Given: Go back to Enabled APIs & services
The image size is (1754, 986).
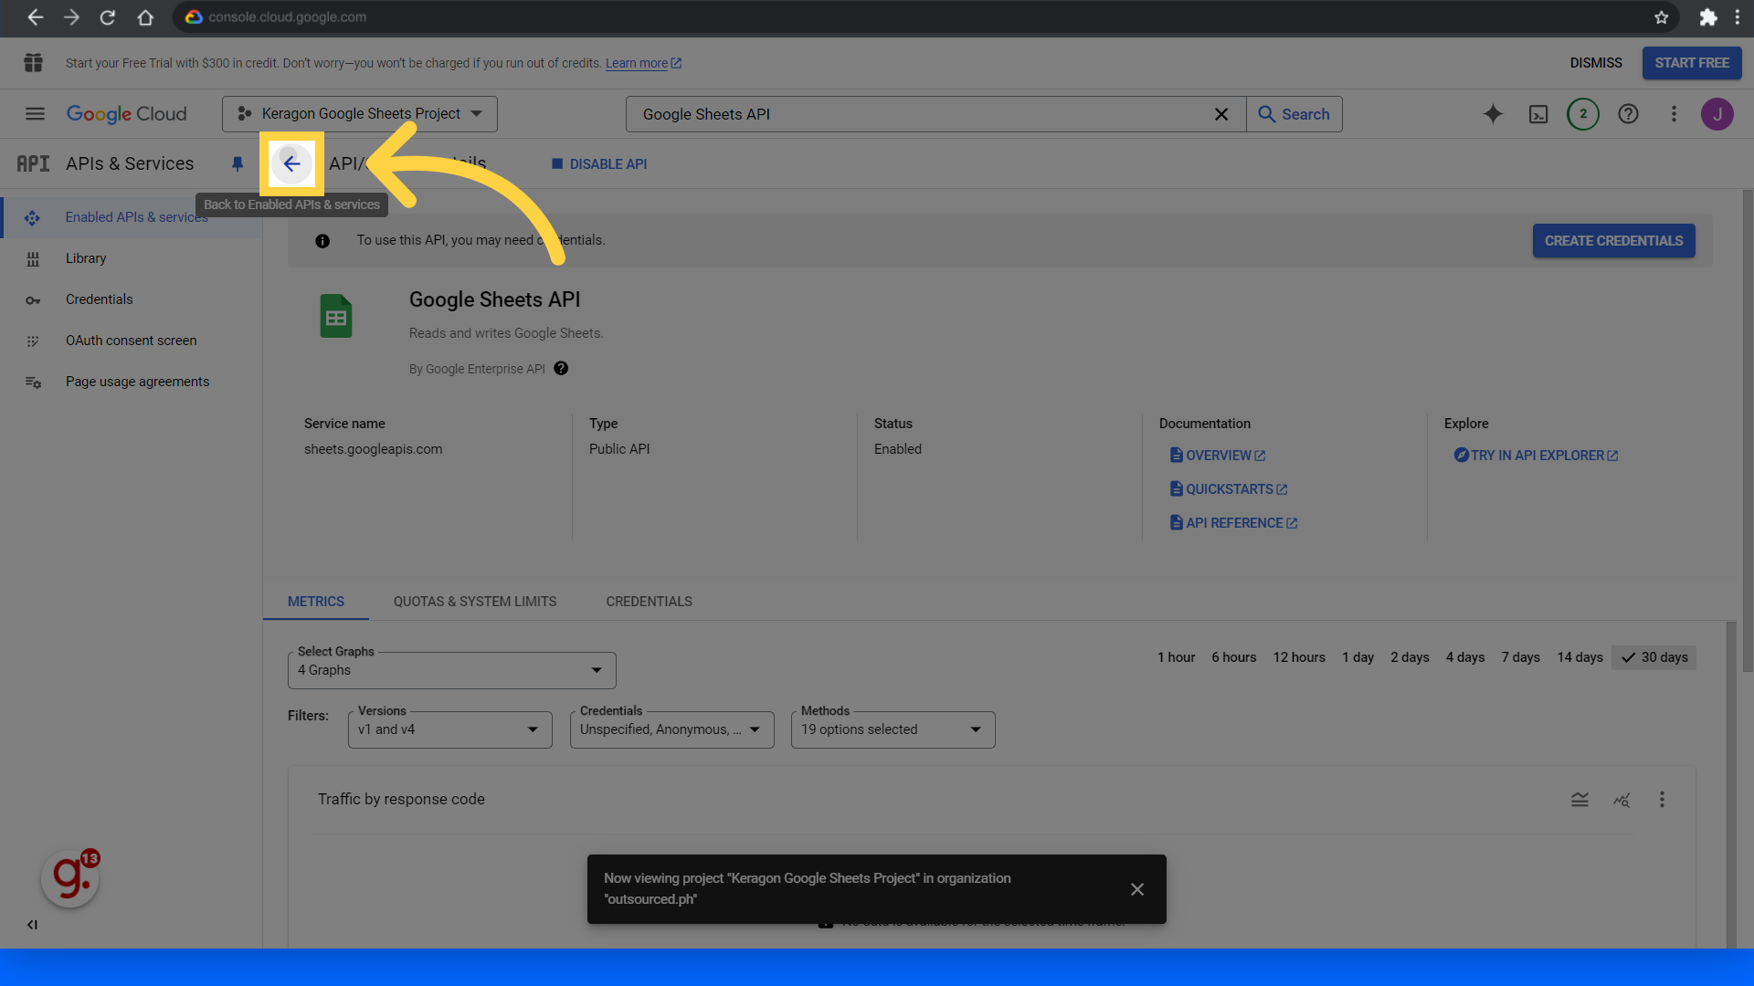Looking at the screenshot, I should (291, 163).
